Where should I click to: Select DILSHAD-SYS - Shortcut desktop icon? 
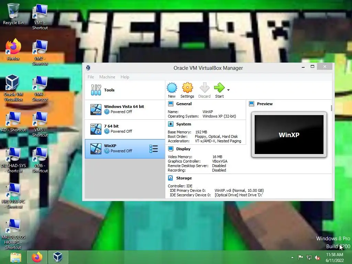tap(13, 160)
